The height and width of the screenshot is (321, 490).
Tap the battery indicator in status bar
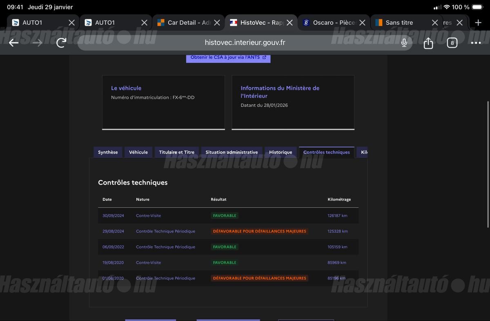pos(477,7)
